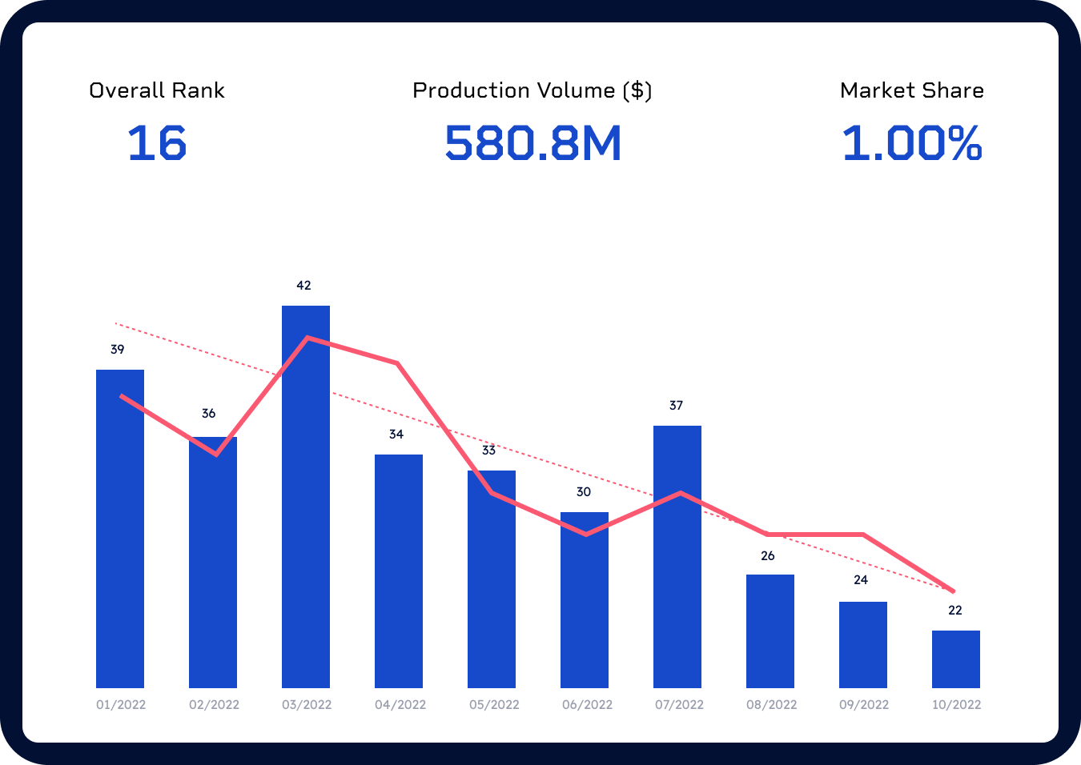Click the red line peak over 03/2022
The width and height of the screenshot is (1081, 765).
point(307,338)
